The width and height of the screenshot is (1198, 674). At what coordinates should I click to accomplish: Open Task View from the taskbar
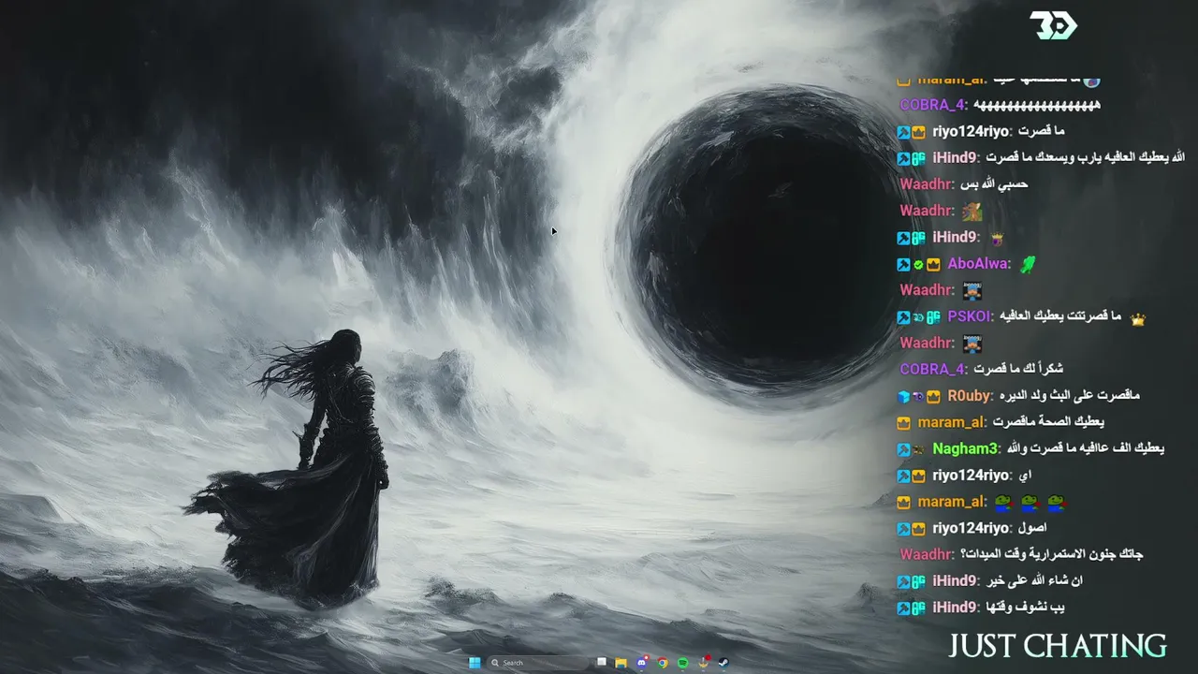tap(602, 662)
